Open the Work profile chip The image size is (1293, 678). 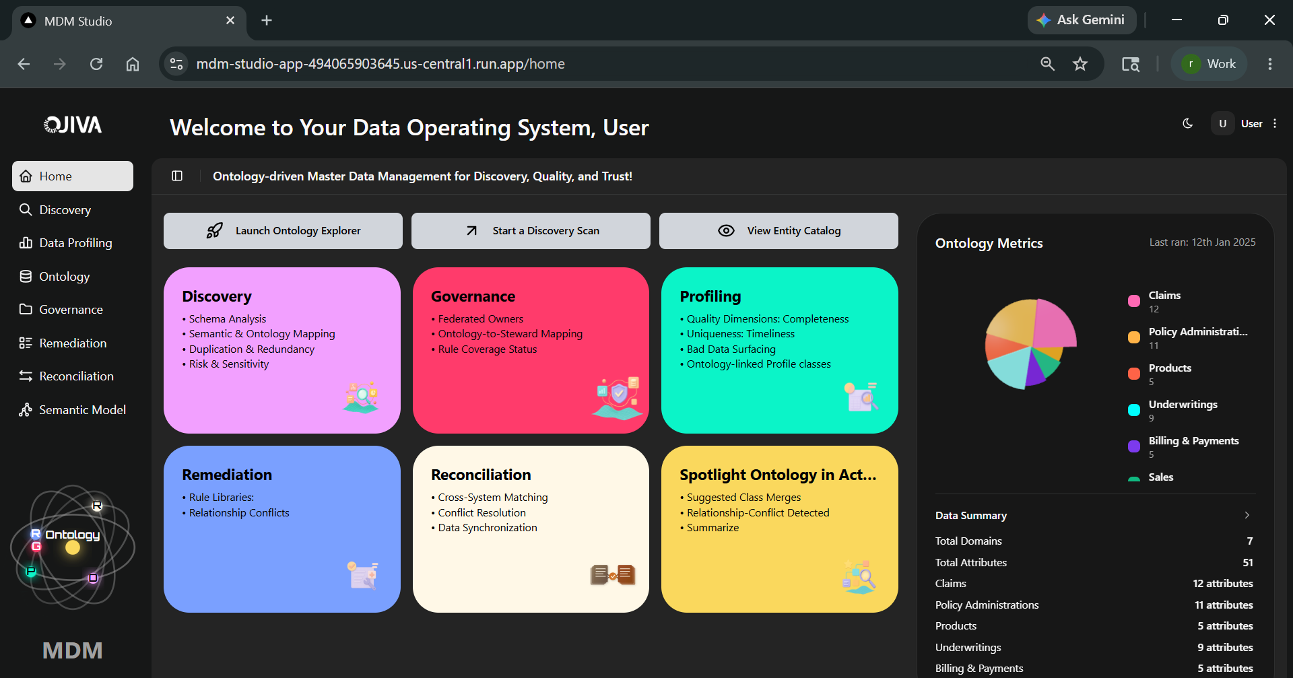pyautogui.click(x=1209, y=64)
